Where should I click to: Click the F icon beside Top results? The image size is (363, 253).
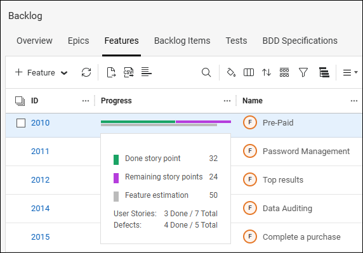250,179
